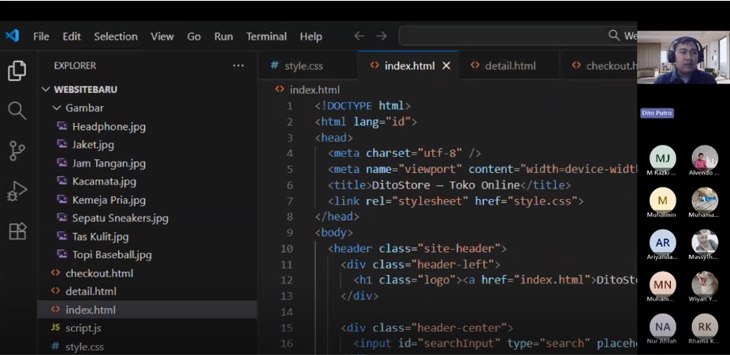Screen dimensions: 730x355
Task: Collapse the Gambar folder
Action: [x=57, y=108]
